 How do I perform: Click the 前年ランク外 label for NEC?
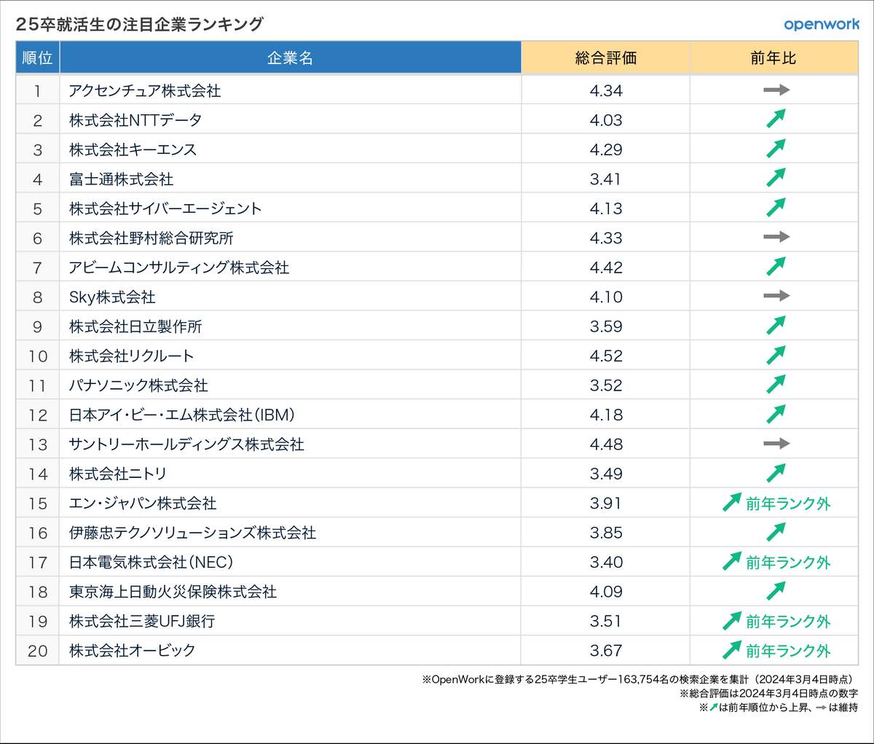(x=788, y=563)
